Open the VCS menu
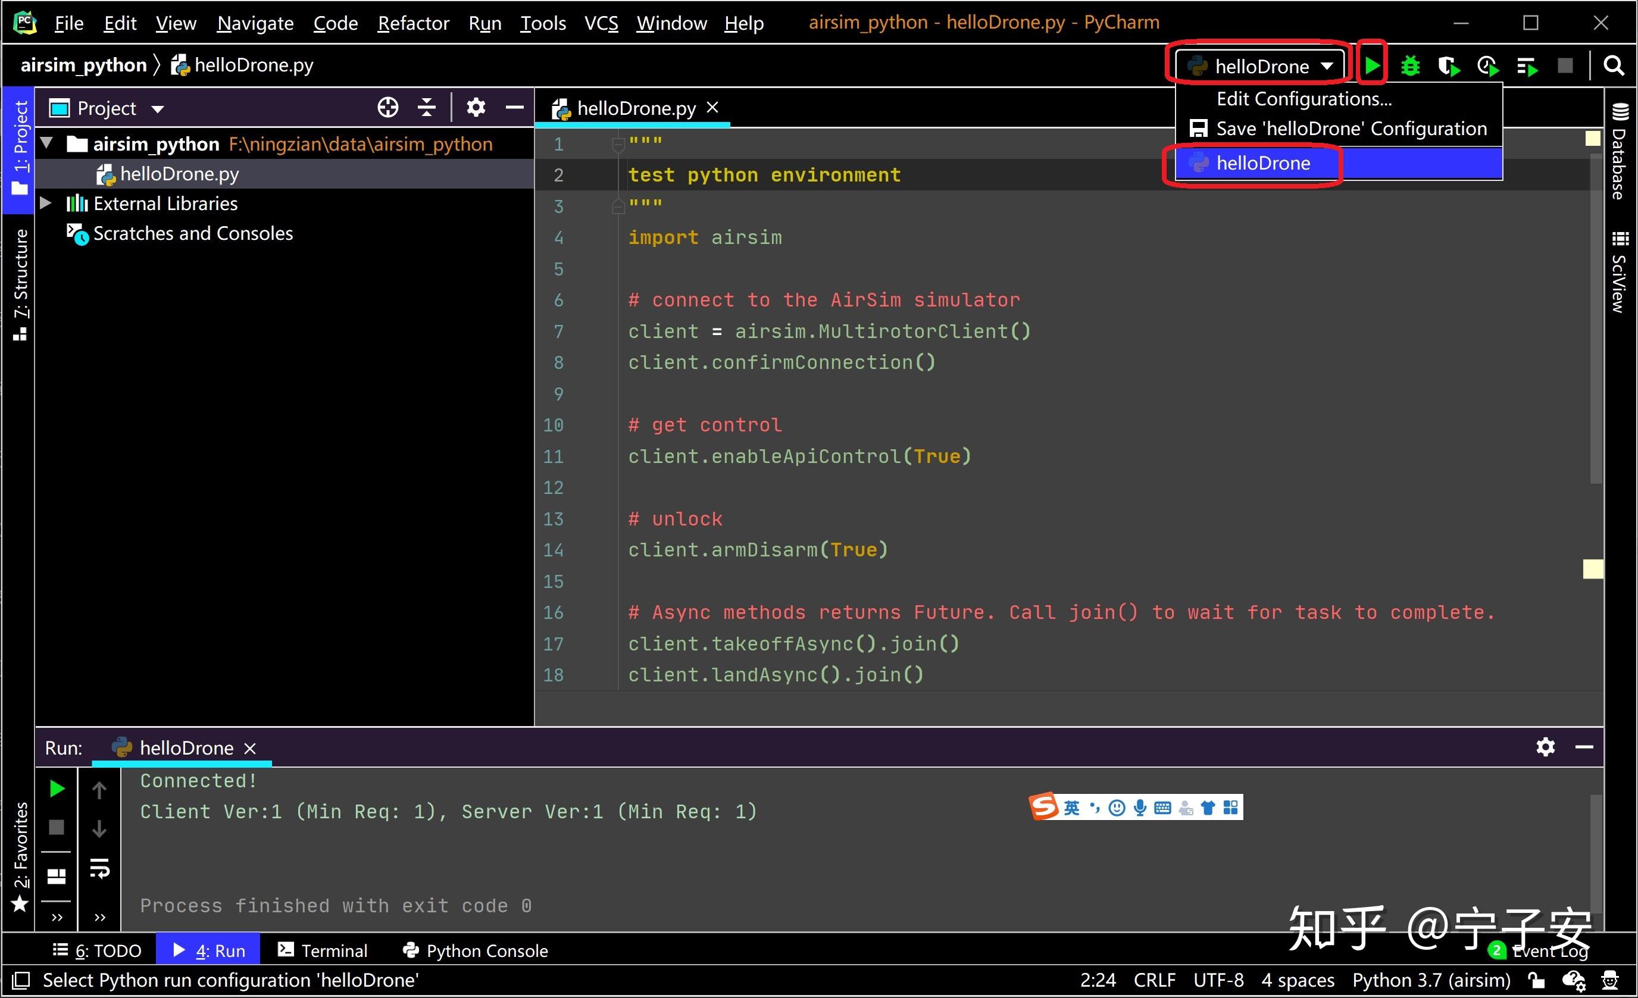Screen dimensions: 1638x998 pos(601,23)
